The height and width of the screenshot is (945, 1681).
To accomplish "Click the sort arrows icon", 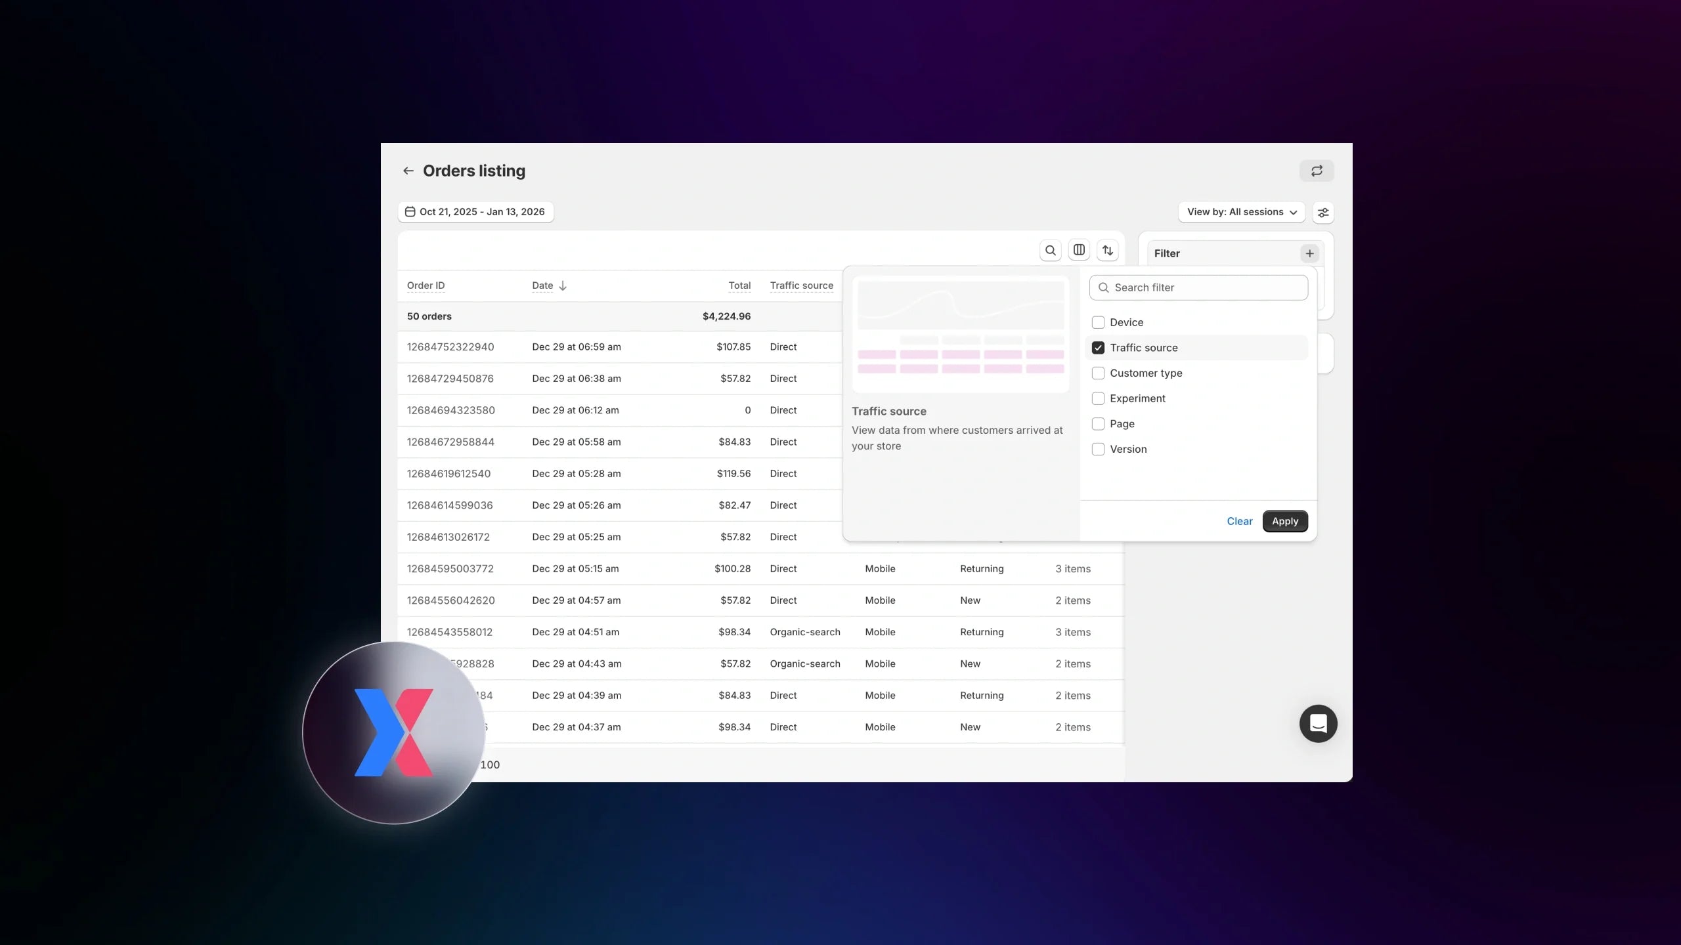I will point(1108,250).
